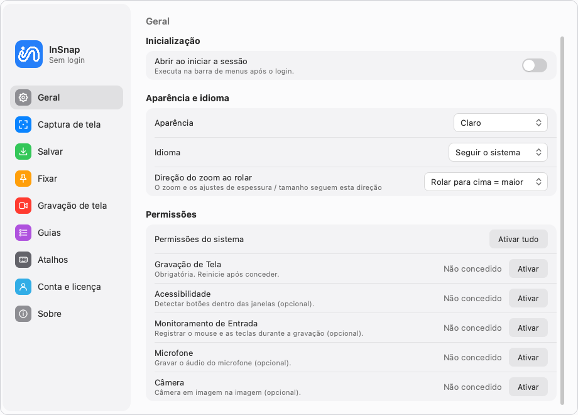Click the purple Guias list icon

23,233
